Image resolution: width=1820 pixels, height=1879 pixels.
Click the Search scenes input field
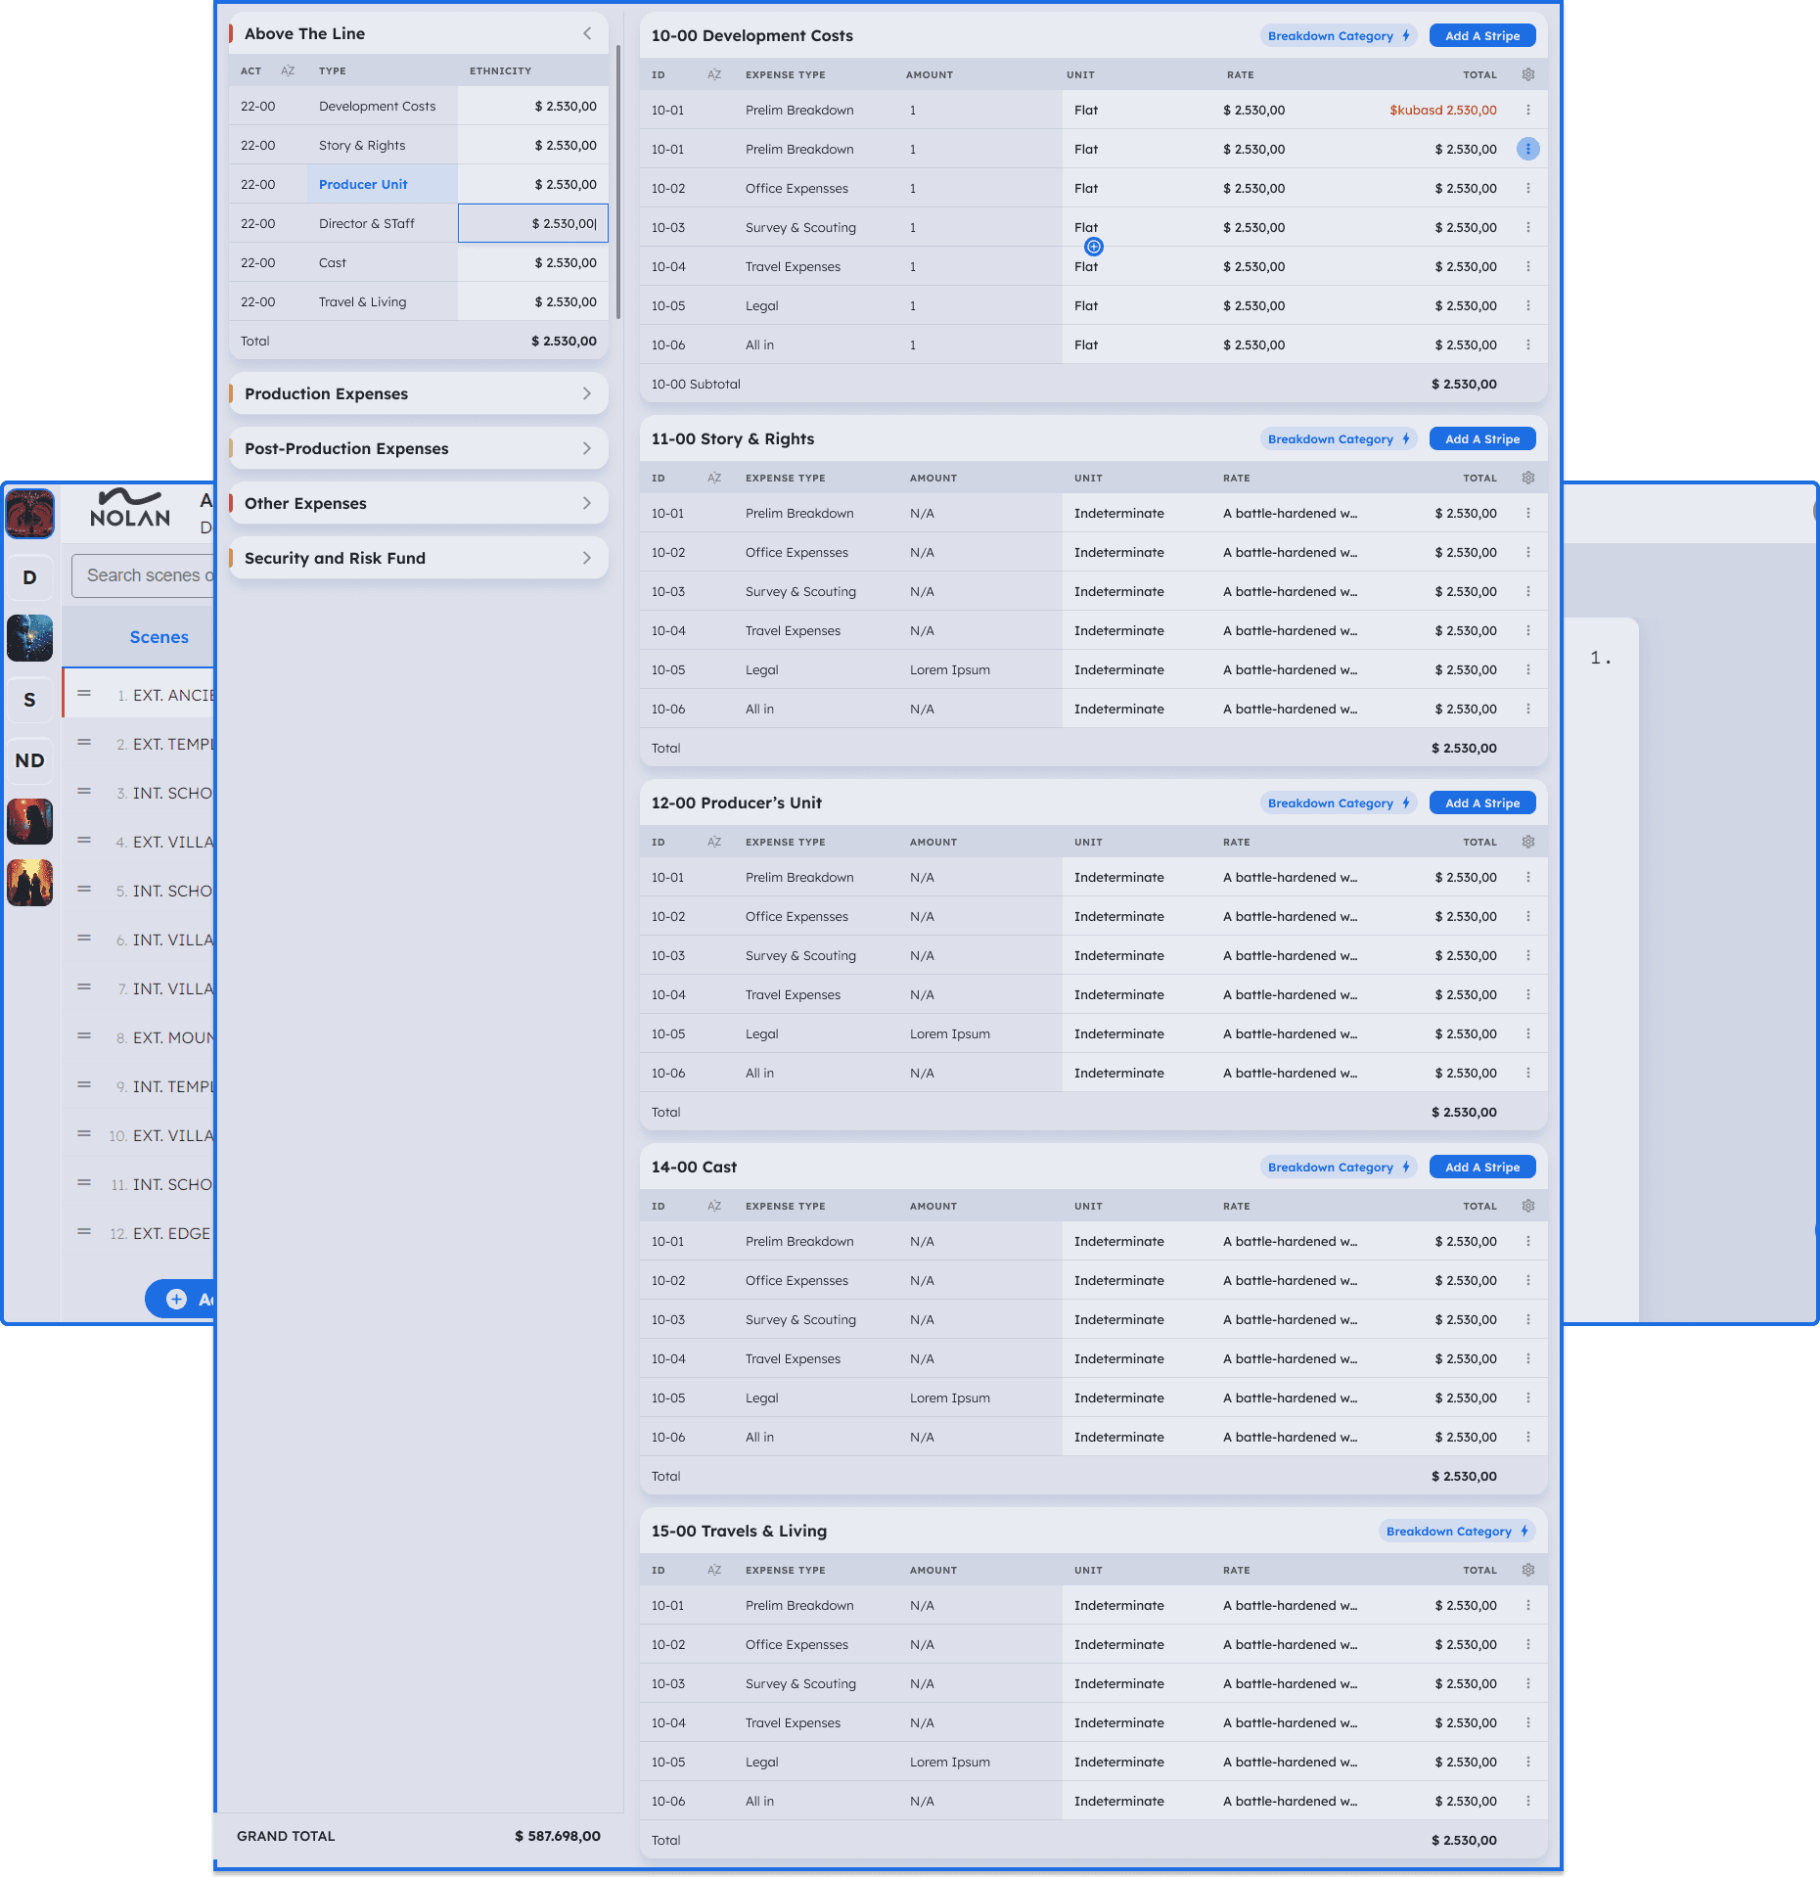[147, 575]
